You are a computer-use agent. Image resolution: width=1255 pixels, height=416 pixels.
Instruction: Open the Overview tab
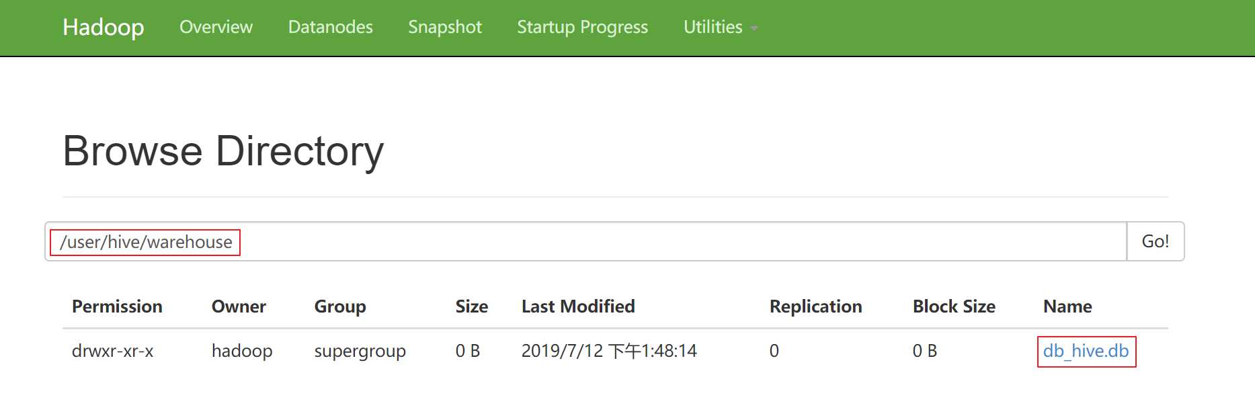tap(216, 27)
